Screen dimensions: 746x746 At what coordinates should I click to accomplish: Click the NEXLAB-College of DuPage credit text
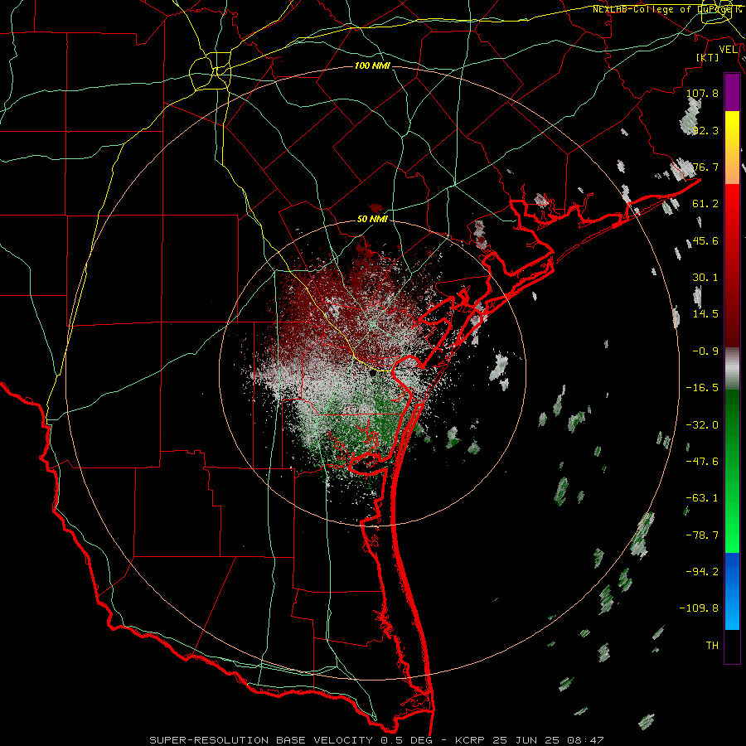click(x=666, y=9)
